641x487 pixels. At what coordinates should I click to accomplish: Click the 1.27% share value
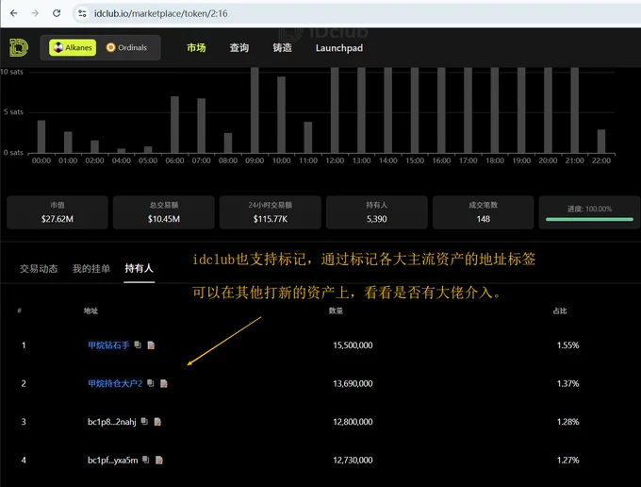[567, 460]
